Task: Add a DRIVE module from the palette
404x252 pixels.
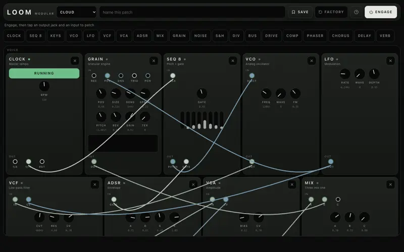Action: pos(272,36)
